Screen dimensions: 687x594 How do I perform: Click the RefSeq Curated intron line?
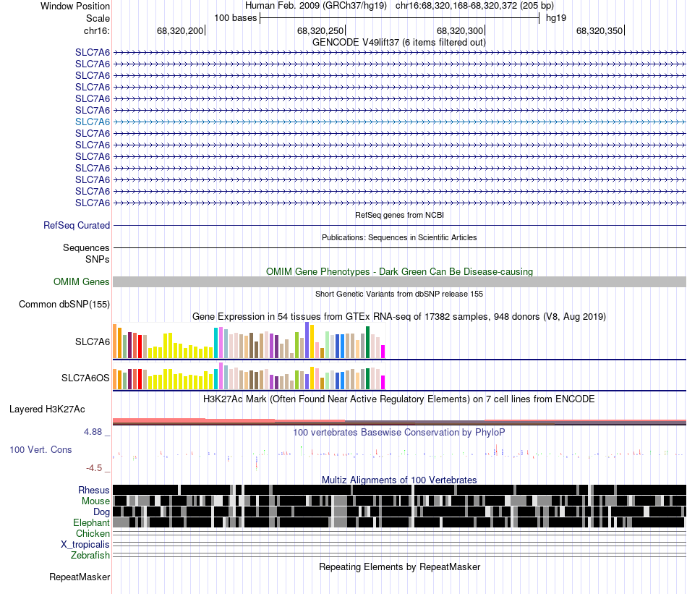click(x=399, y=225)
